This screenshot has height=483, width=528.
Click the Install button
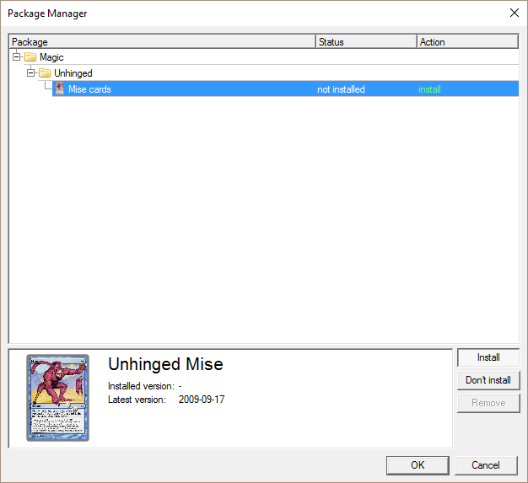point(488,357)
